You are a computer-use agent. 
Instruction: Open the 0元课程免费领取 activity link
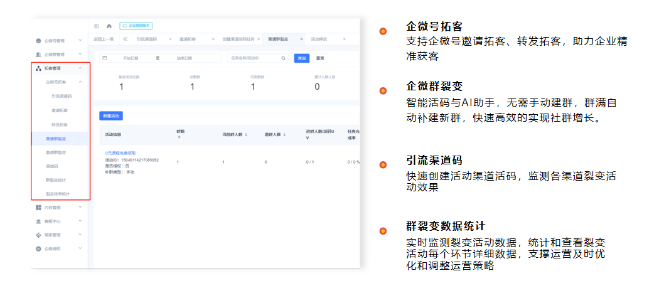(x=120, y=153)
